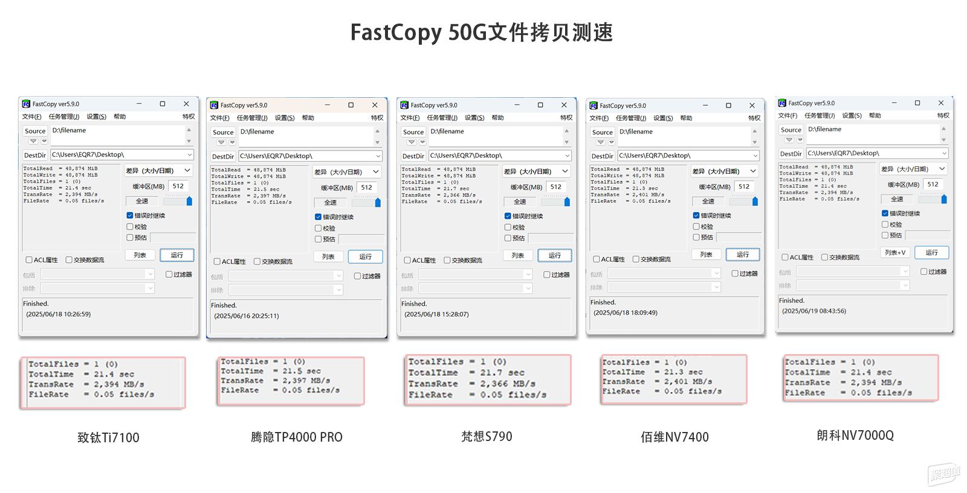Click speed slider handle in S790 window
The image size is (967, 493).
tap(567, 202)
